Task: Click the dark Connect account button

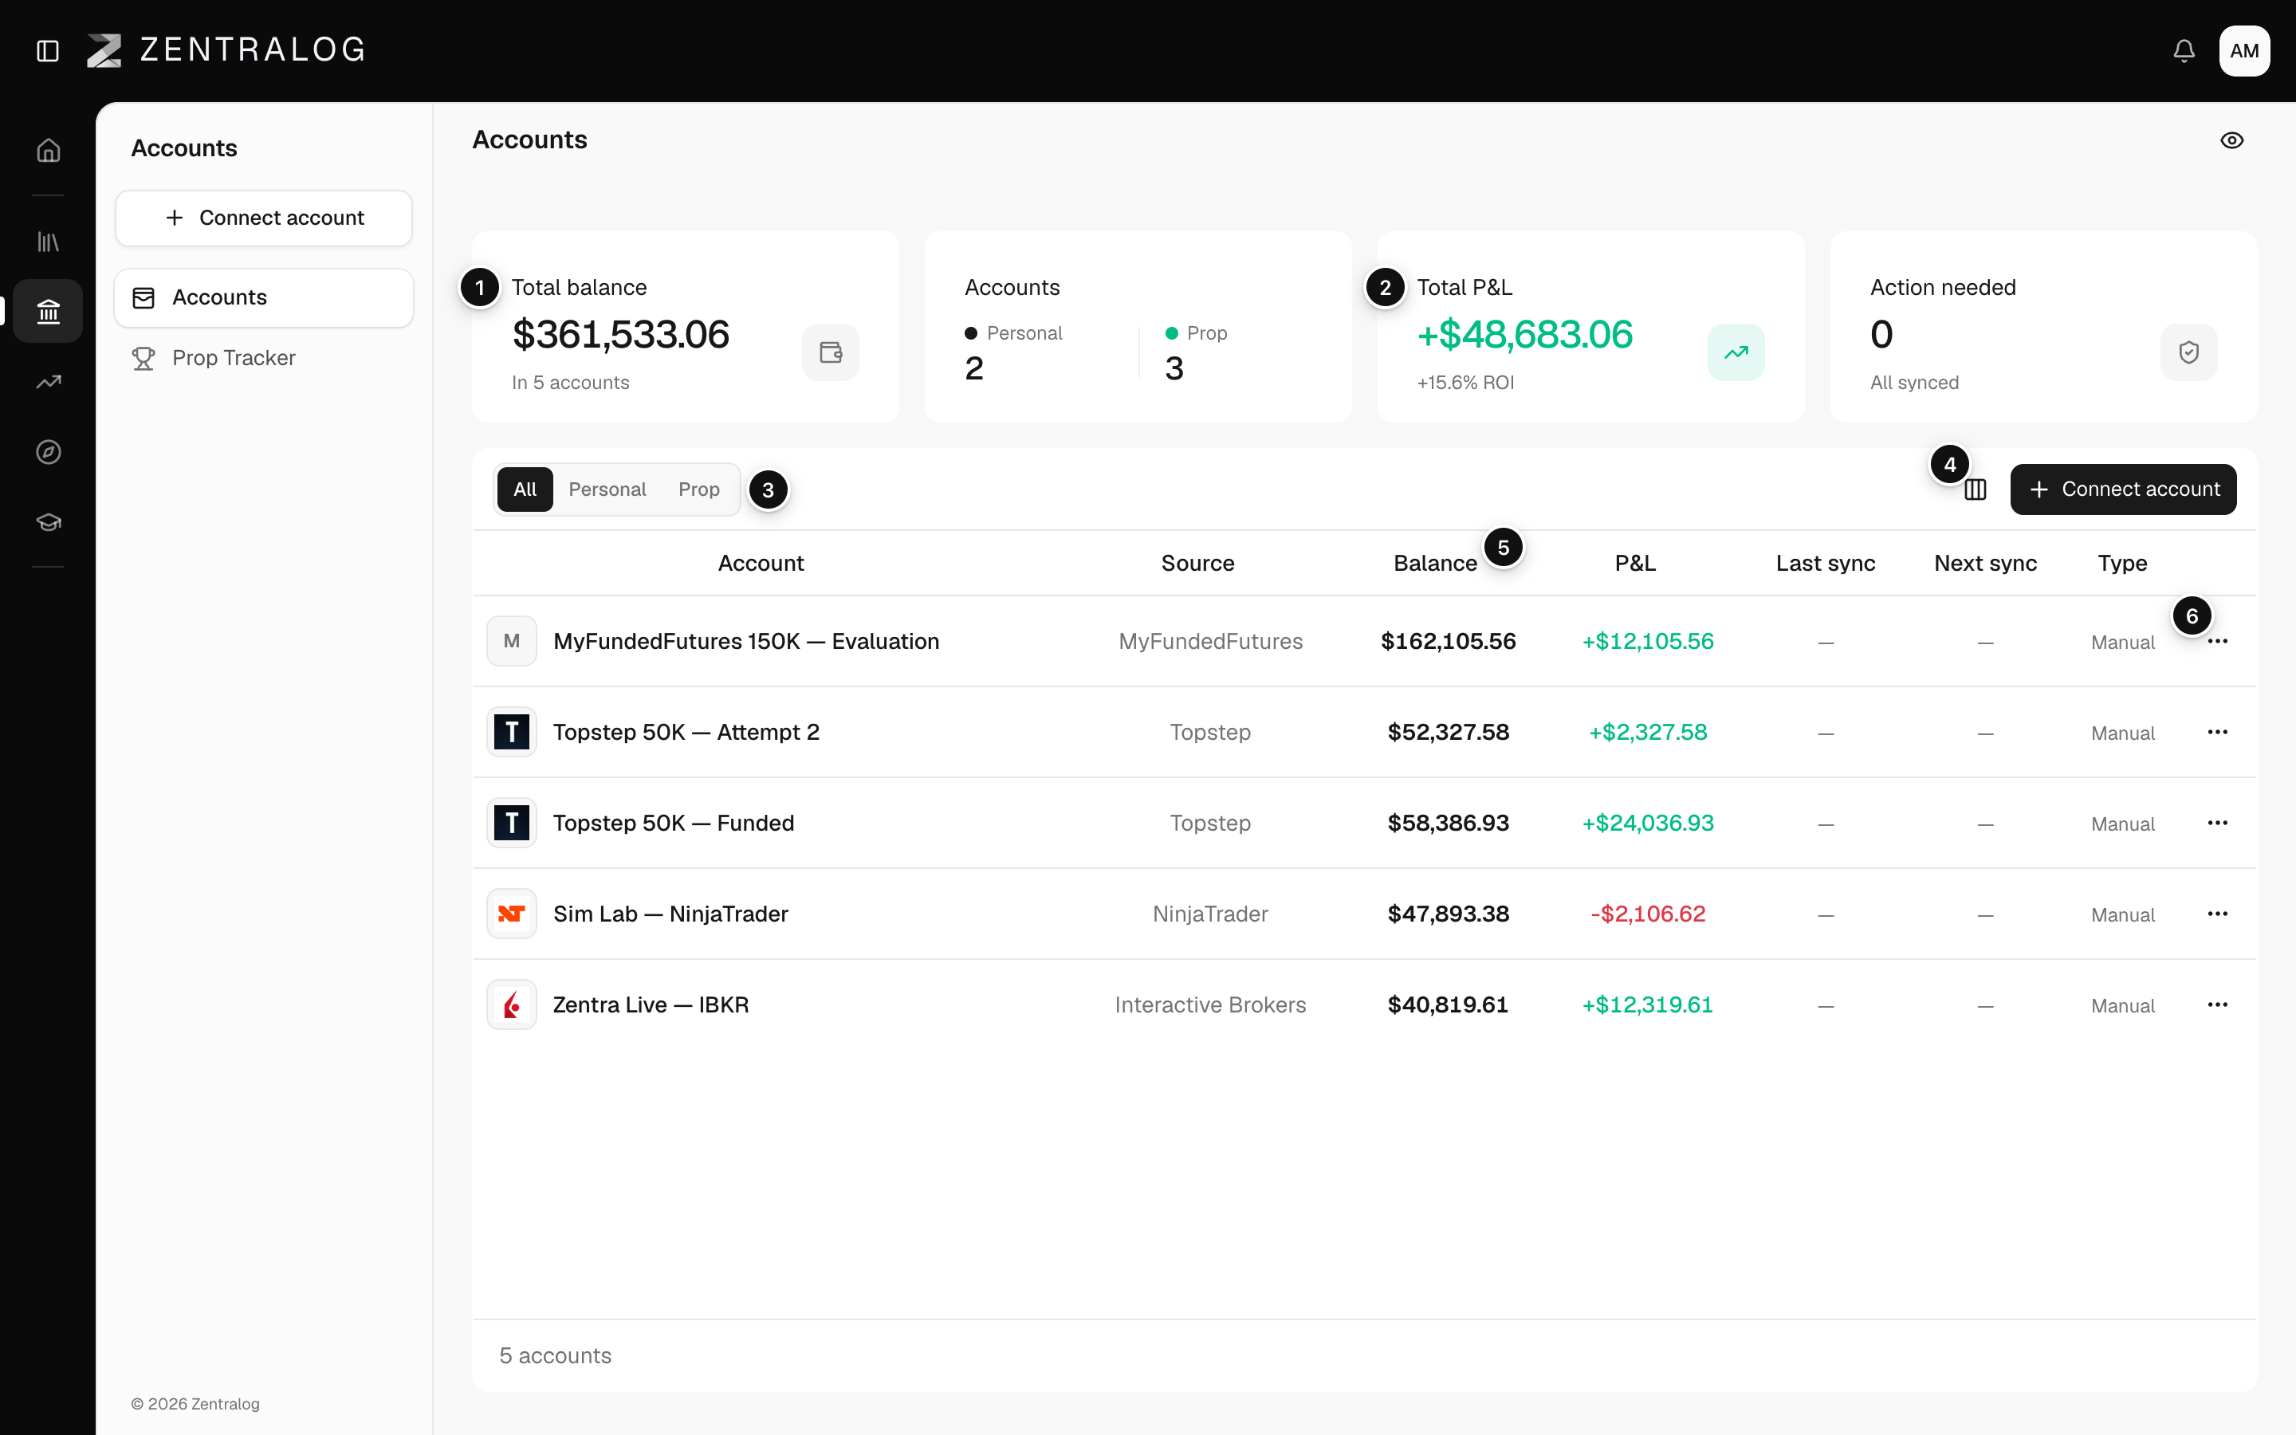Action: pyautogui.click(x=2122, y=489)
